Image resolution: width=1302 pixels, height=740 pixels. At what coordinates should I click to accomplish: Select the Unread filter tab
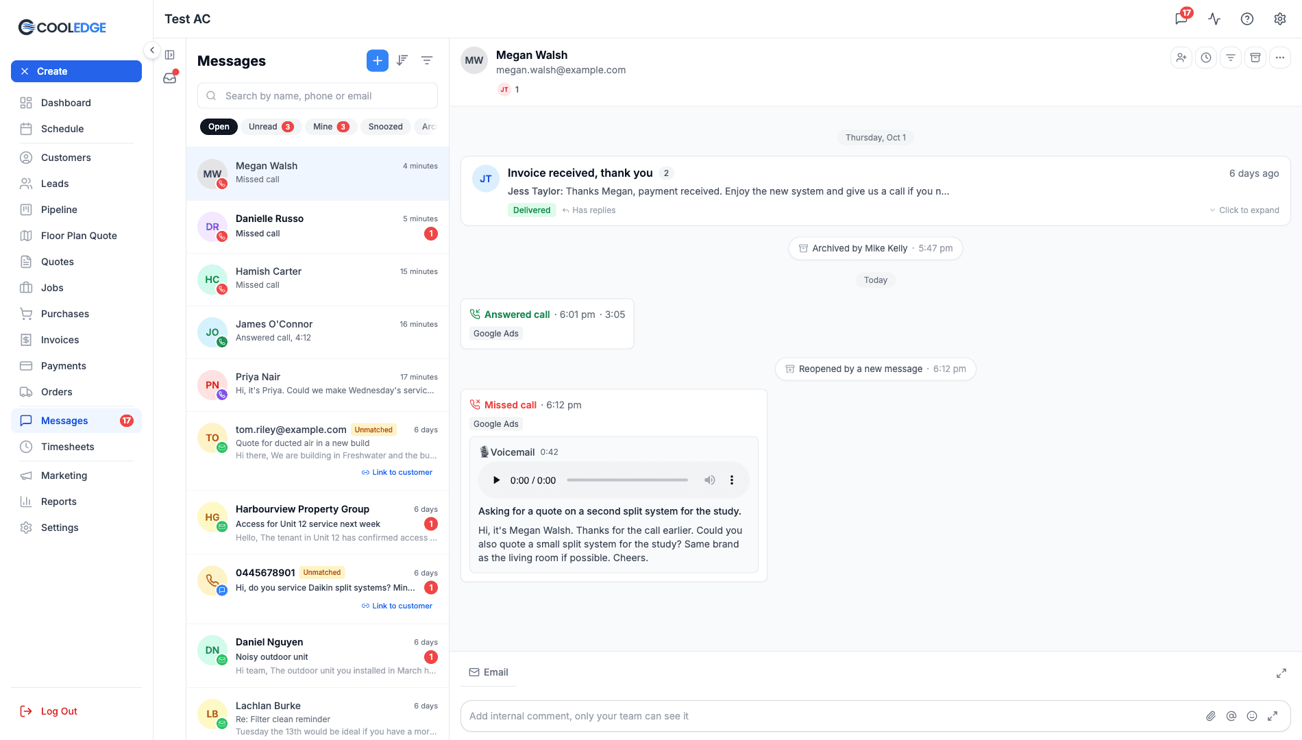point(271,127)
